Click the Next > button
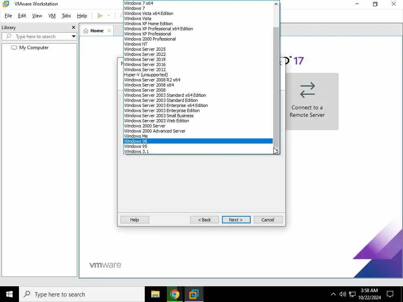This screenshot has width=403, height=302. 236,219
